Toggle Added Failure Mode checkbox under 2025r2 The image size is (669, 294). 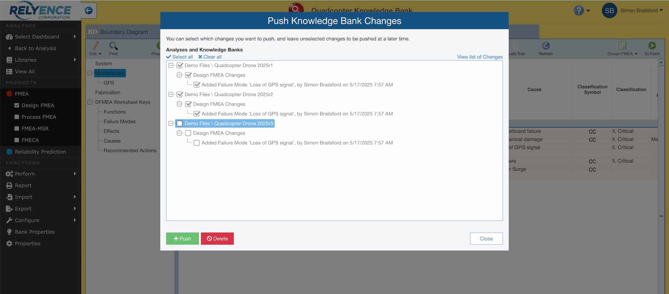pos(197,114)
